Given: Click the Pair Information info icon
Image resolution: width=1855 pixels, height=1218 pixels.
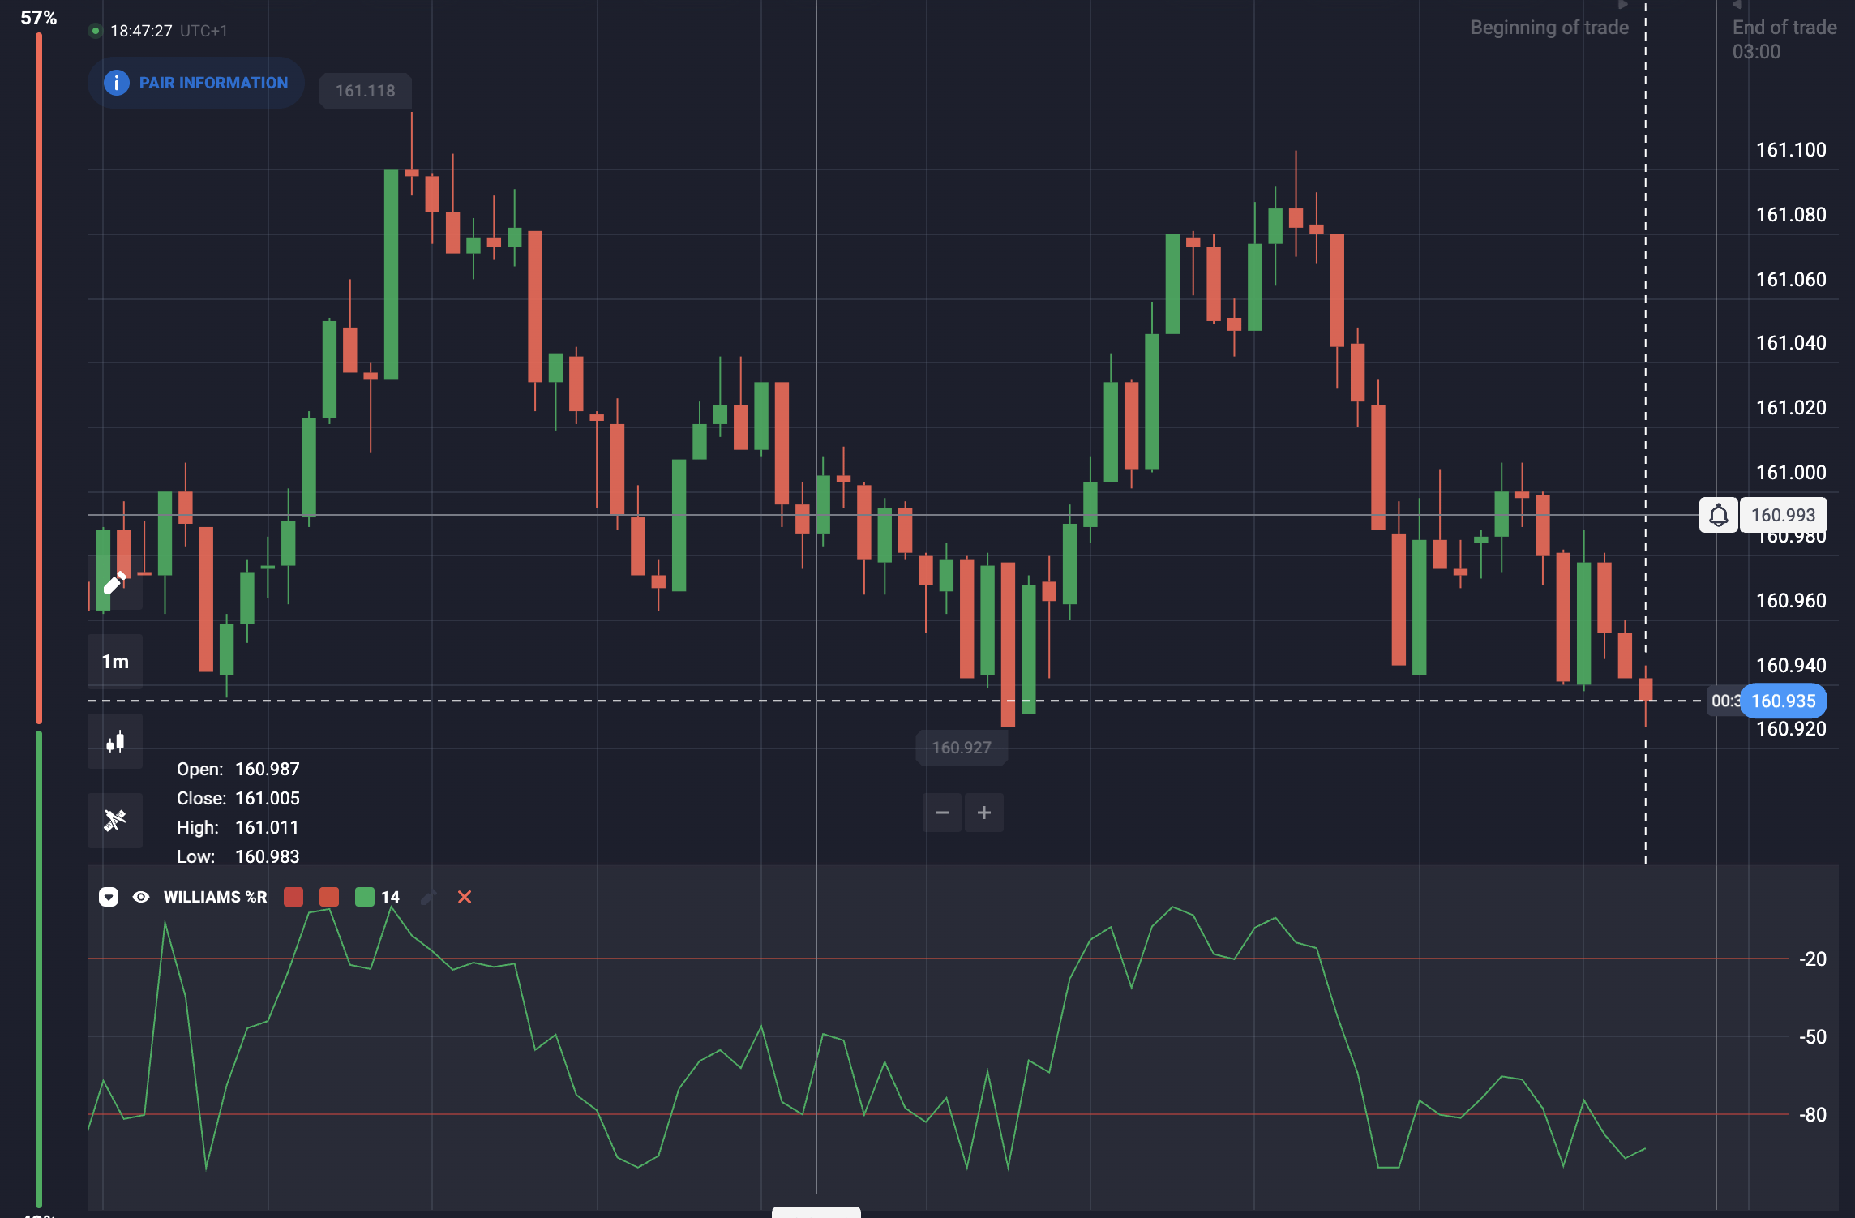Looking at the screenshot, I should tap(117, 83).
